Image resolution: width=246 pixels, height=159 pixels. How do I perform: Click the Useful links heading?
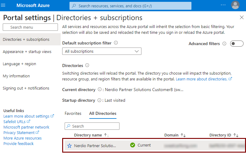point(14,111)
